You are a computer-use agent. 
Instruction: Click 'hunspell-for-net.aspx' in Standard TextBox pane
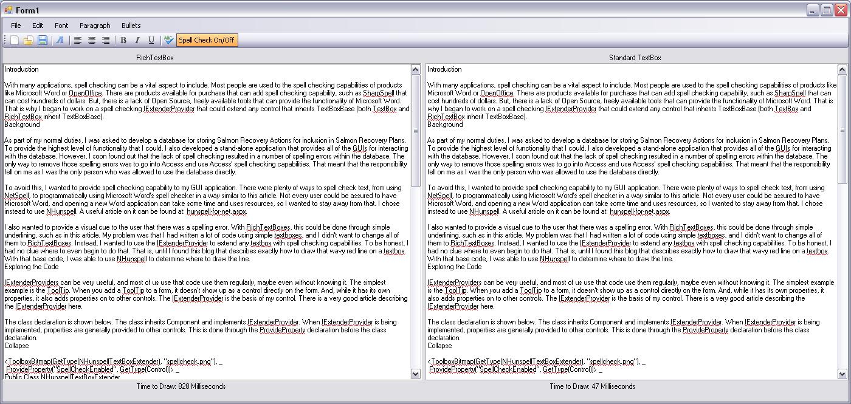[x=639, y=212]
